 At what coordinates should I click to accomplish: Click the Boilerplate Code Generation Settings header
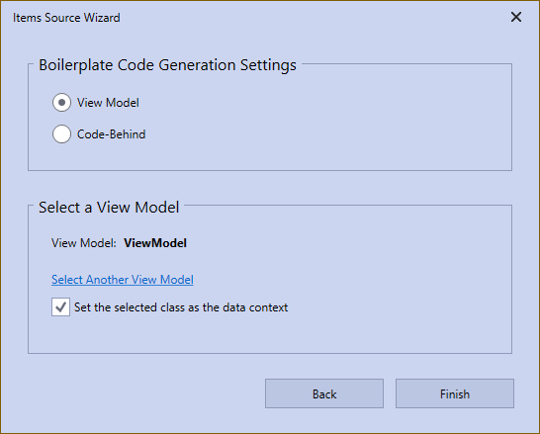tap(167, 65)
